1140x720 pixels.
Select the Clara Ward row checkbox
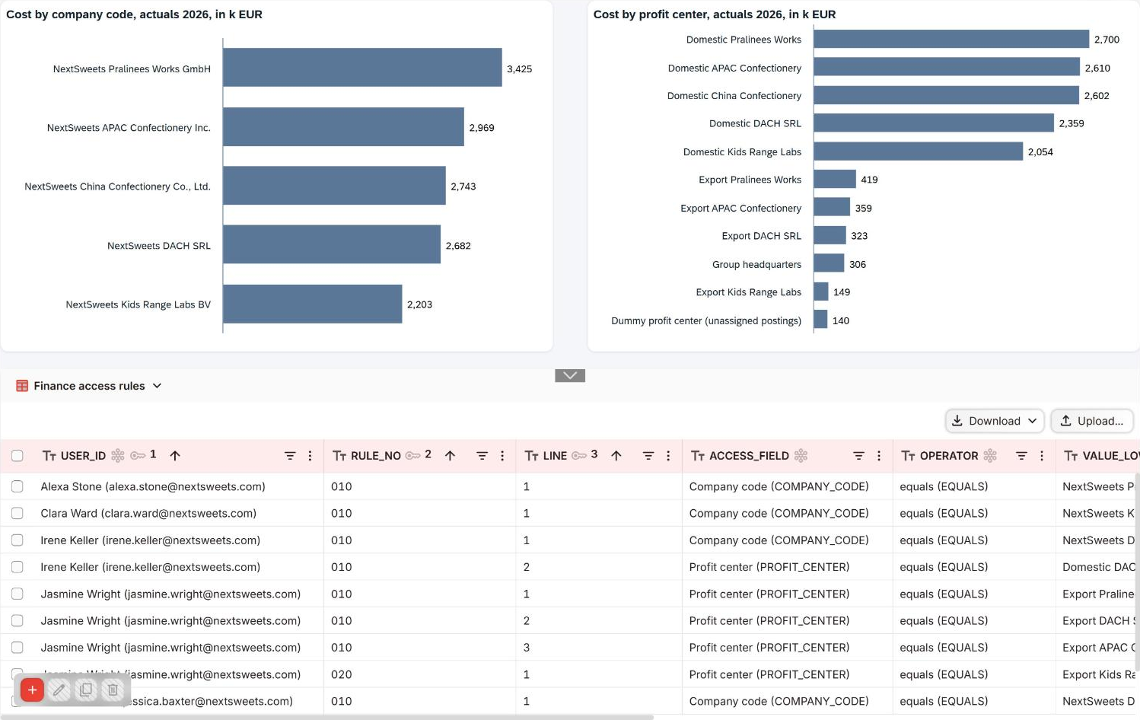click(18, 514)
